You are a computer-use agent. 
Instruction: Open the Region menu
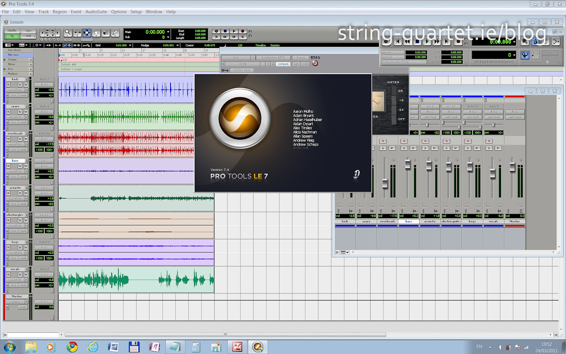coord(60,12)
